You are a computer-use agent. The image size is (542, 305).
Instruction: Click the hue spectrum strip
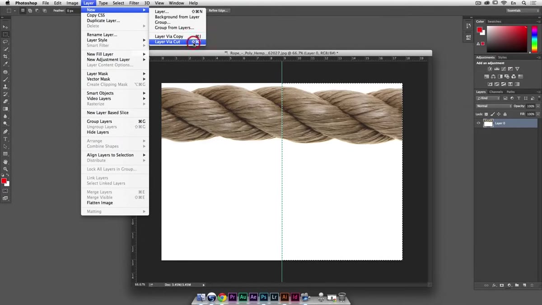pos(534,39)
